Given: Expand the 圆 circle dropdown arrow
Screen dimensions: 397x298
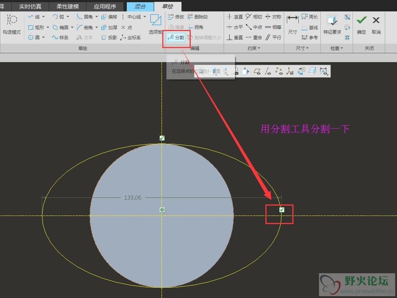Looking at the screenshot, I should coord(43,37).
